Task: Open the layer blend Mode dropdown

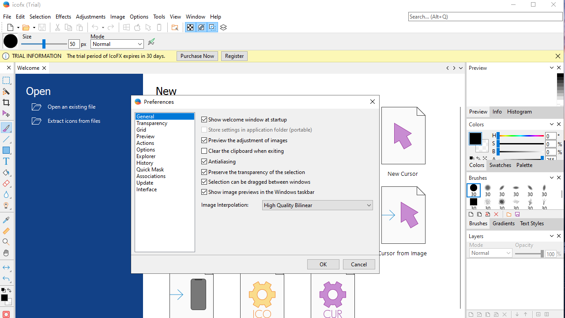Action: point(490,253)
